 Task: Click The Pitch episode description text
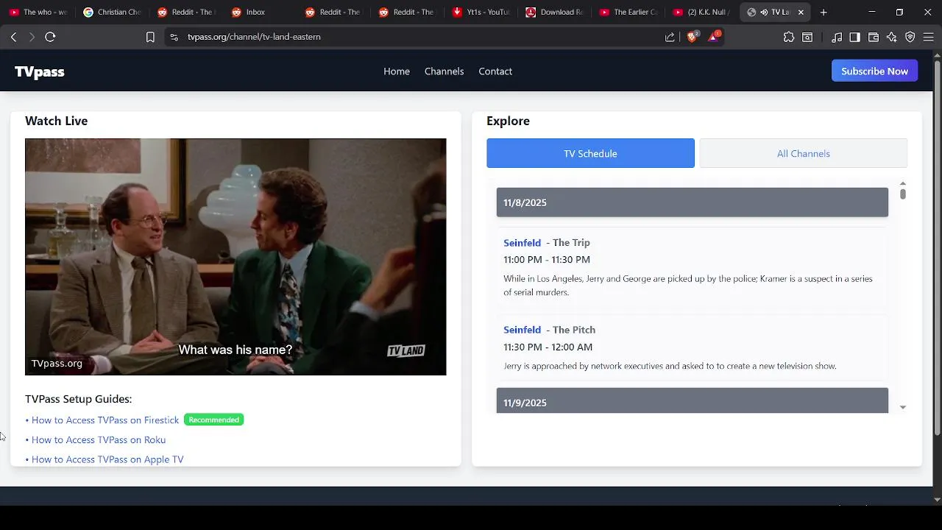(670, 366)
